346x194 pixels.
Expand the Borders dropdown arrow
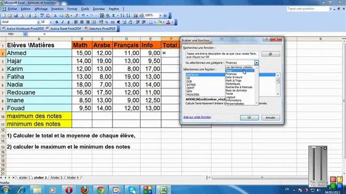[x=155, y=22]
